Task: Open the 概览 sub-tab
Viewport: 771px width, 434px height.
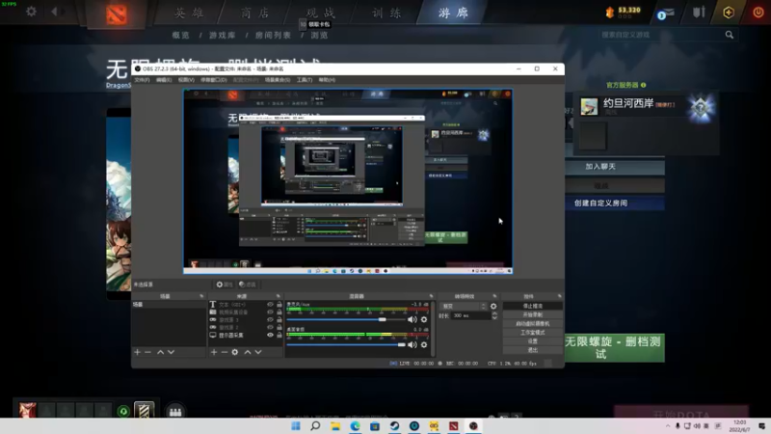Action: (180, 35)
